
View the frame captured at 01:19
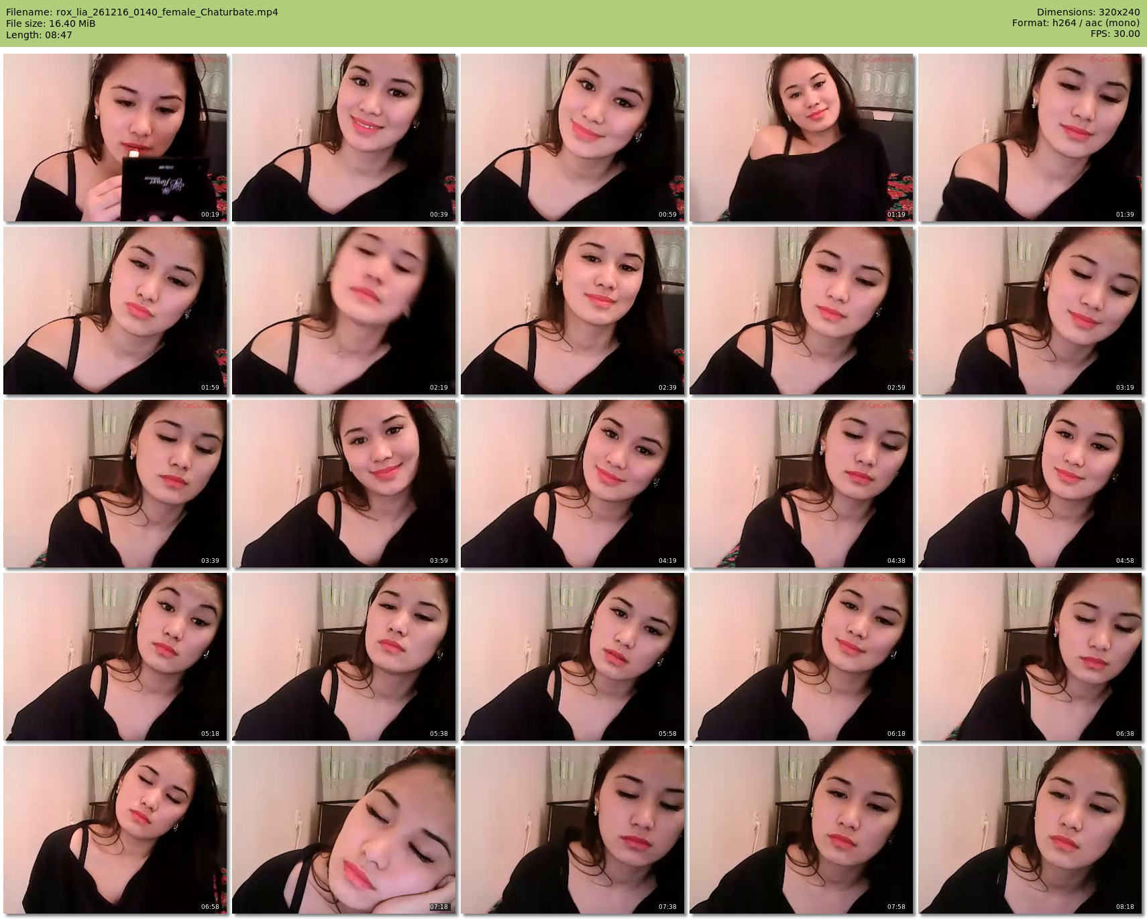(801, 138)
